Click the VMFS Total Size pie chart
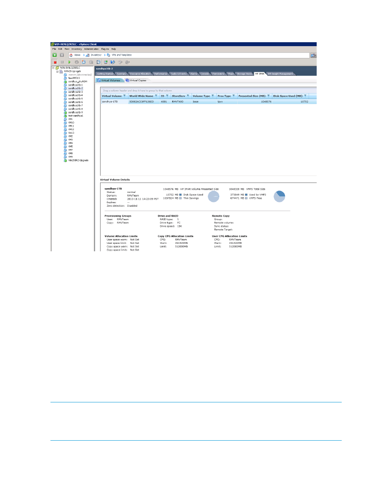This screenshot has height=501, width=376. point(279,196)
